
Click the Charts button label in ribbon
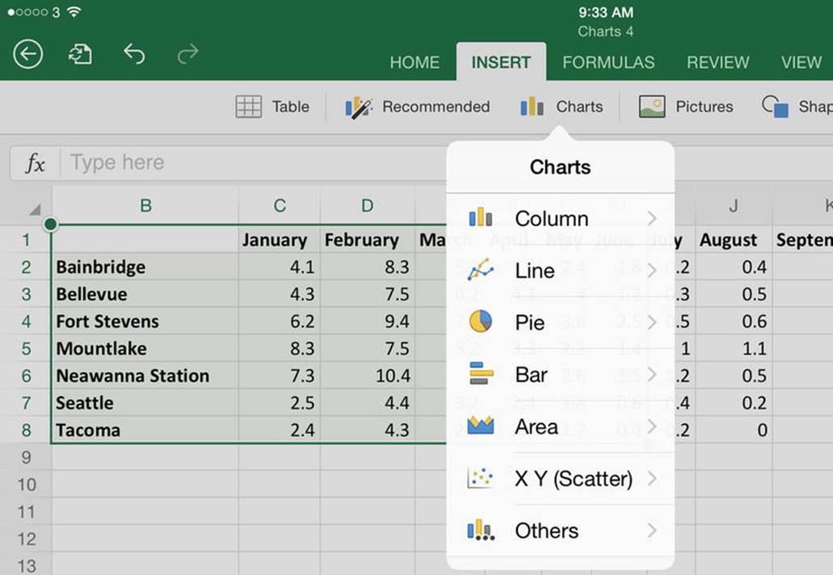pos(579,107)
